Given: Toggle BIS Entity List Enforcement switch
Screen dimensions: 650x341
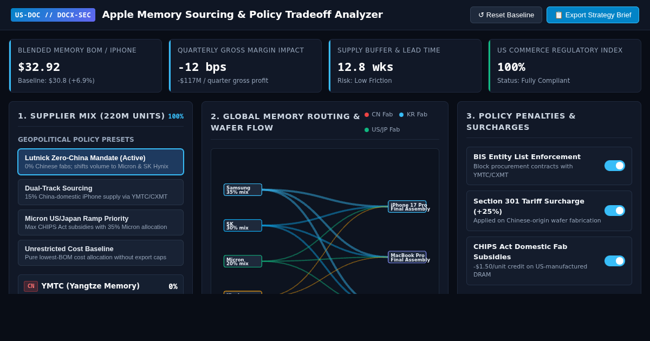Looking at the screenshot, I should [x=615, y=166].
